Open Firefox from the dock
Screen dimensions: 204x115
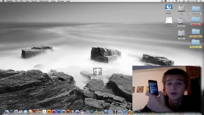click(129, 111)
